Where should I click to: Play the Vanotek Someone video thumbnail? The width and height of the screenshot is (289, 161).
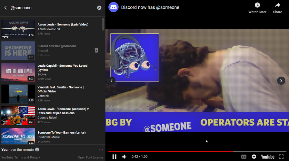pos(18,94)
